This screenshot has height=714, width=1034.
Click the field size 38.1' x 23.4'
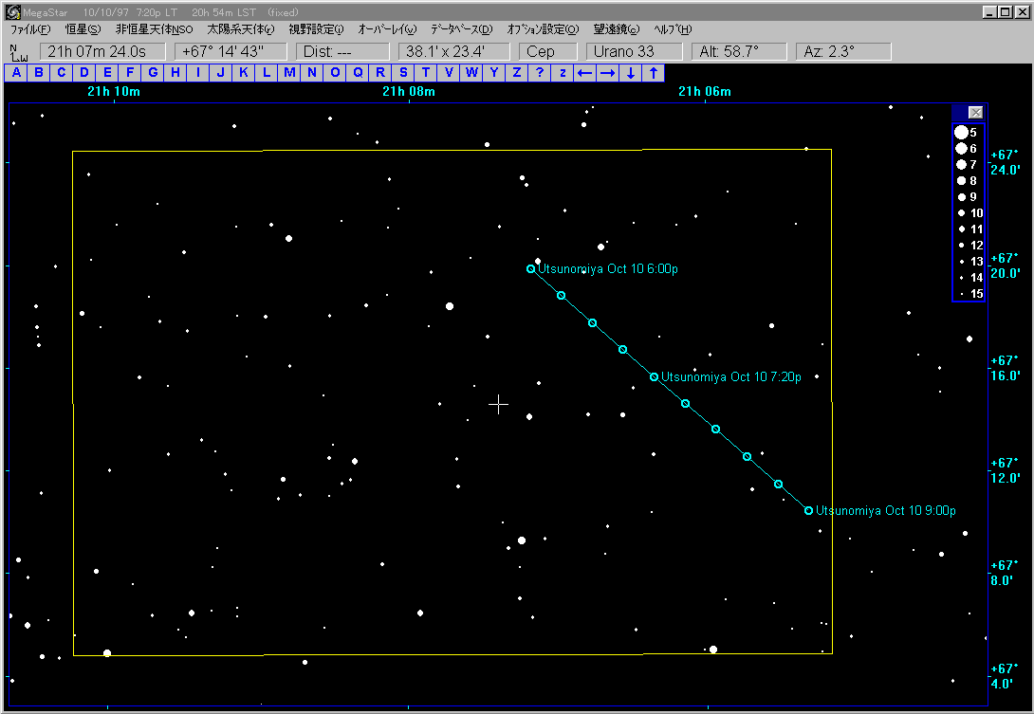tap(454, 51)
